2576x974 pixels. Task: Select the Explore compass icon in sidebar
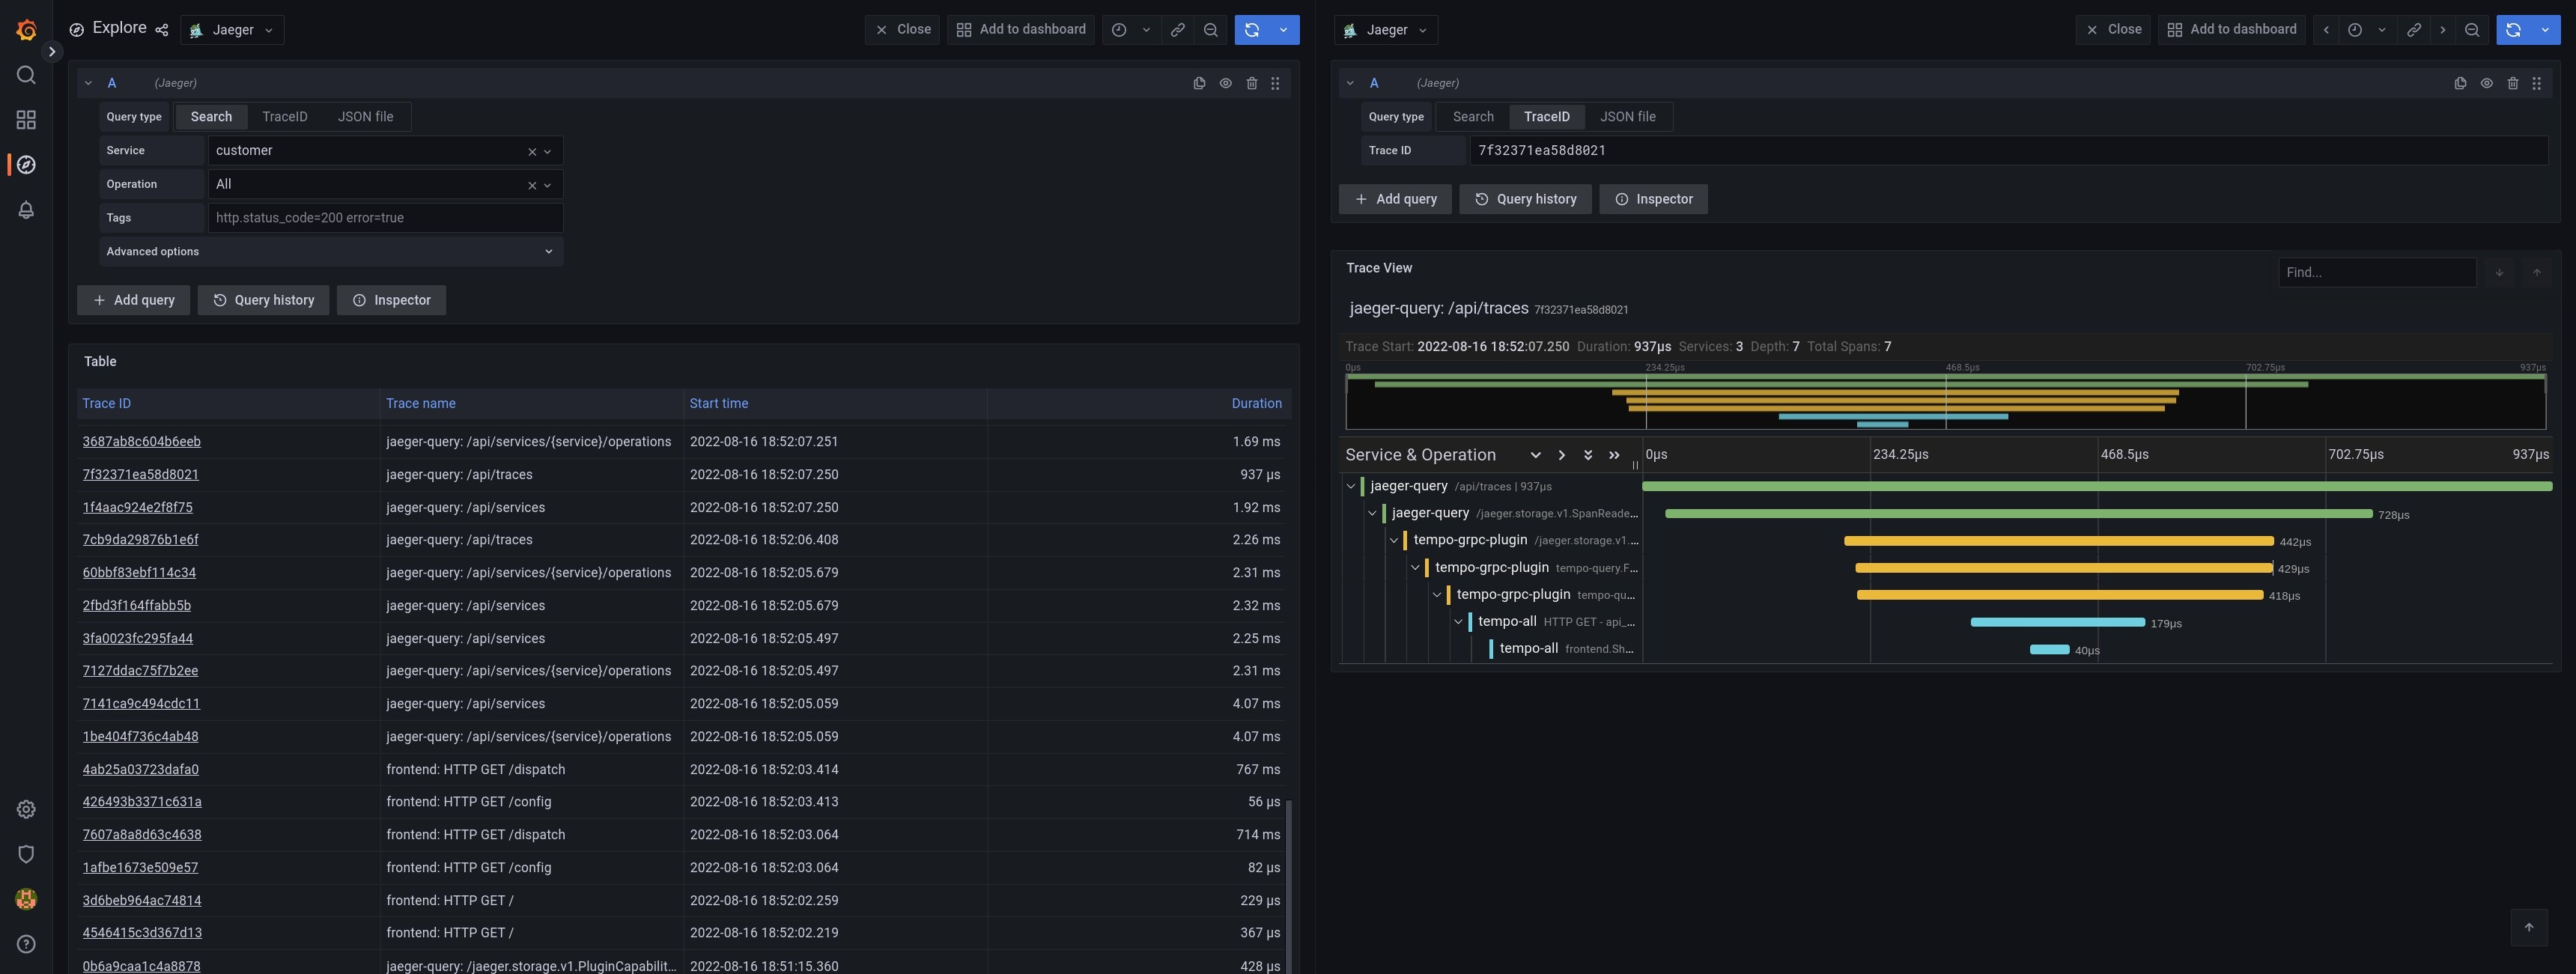click(26, 164)
